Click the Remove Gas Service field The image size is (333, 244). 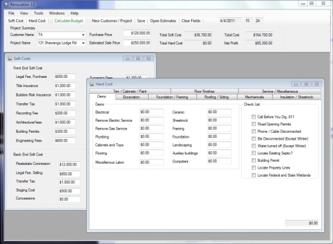point(152,128)
